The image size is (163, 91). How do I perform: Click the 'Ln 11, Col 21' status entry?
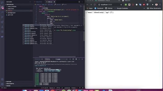[45, 88]
